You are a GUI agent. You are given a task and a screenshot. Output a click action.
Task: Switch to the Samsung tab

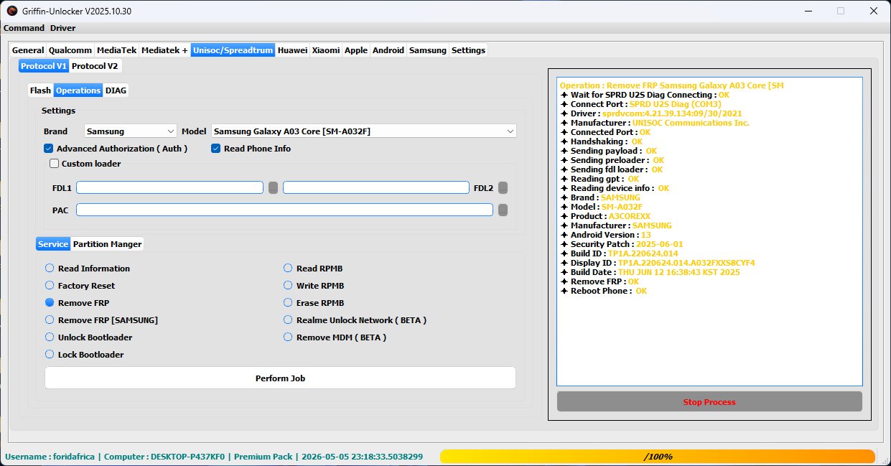tap(428, 50)
